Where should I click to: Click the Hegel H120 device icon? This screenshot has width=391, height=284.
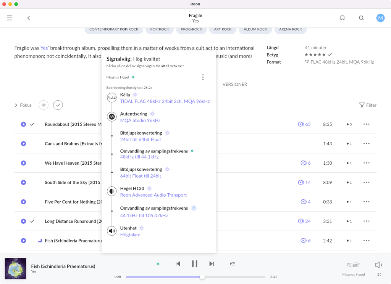[111, 191]
